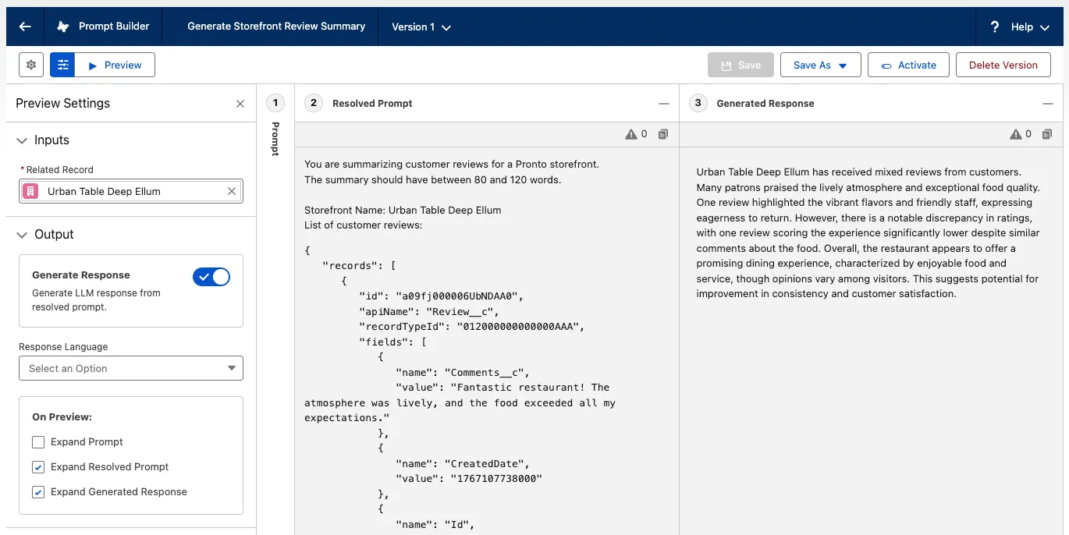Minimize the Generated Response panel

tap(1047, 104)
